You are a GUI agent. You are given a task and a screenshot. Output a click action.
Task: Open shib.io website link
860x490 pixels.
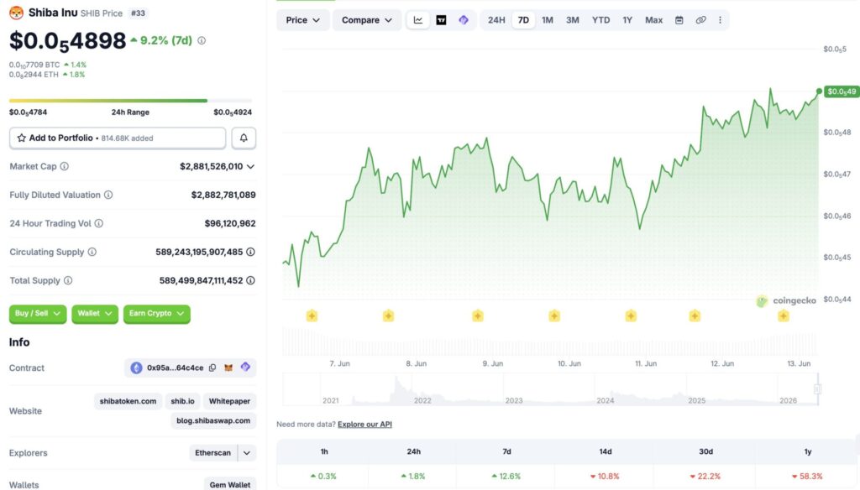click(182, 401)
